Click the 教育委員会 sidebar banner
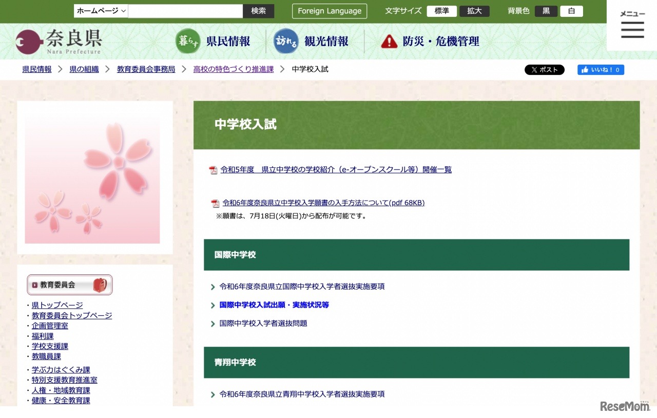This screenshot has height=418, width=657. (x=69, y=285)
